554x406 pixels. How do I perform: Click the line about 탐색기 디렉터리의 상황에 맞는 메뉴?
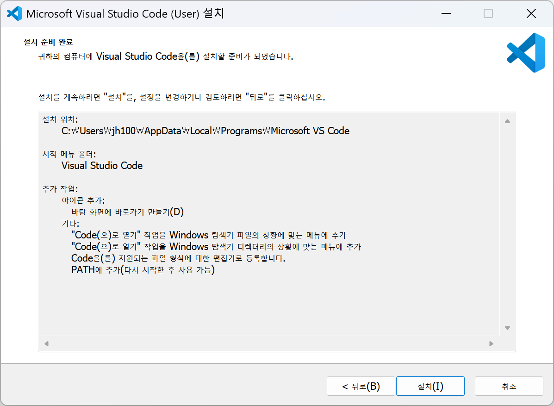pos(216,247)
